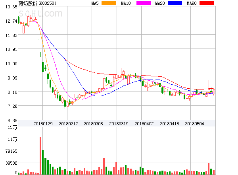This screenshot has height=175, width=238.
Task: Click the 20180402 date label
Action: coord(144,124)
